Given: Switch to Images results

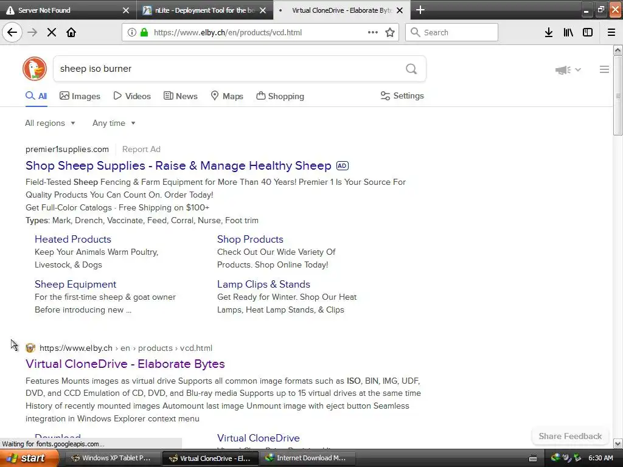Looking at the screenshot, I should tap(80, 96).
